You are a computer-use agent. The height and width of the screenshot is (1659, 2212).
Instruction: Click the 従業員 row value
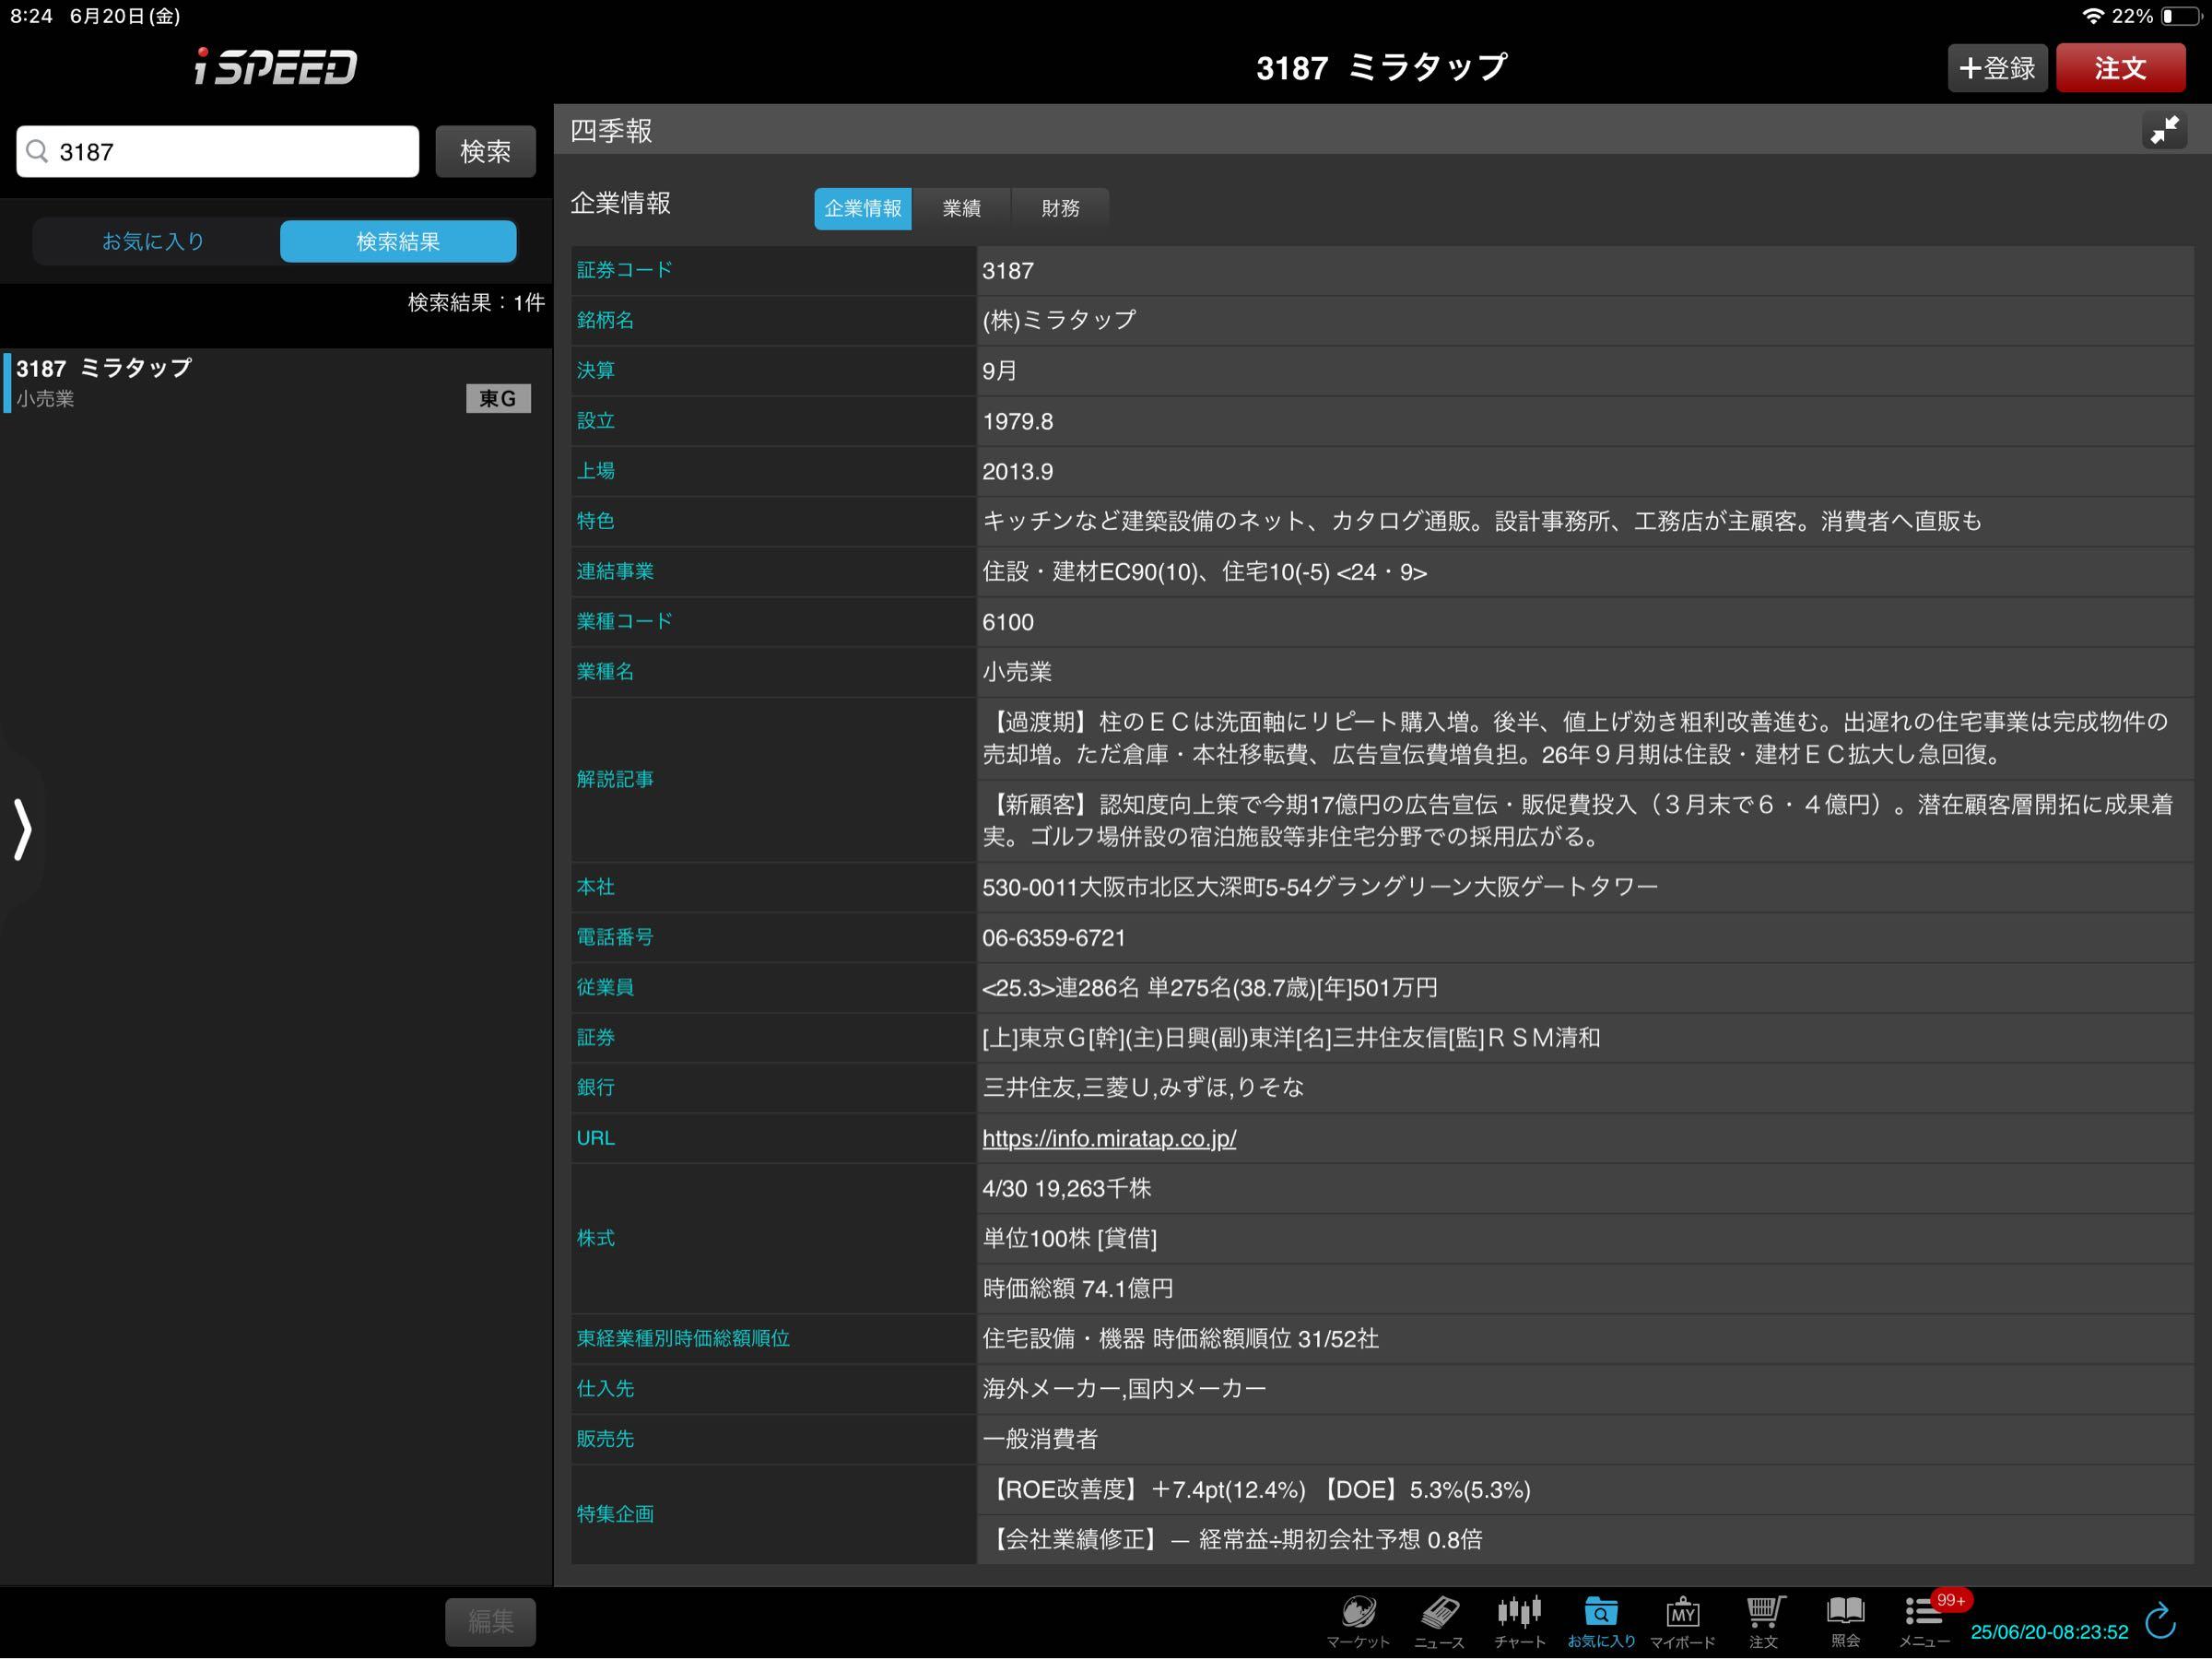tap(1210, 988)
